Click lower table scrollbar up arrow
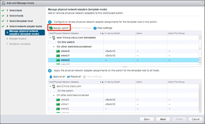The height and width of the screenshot is (124, 205). 200,86
